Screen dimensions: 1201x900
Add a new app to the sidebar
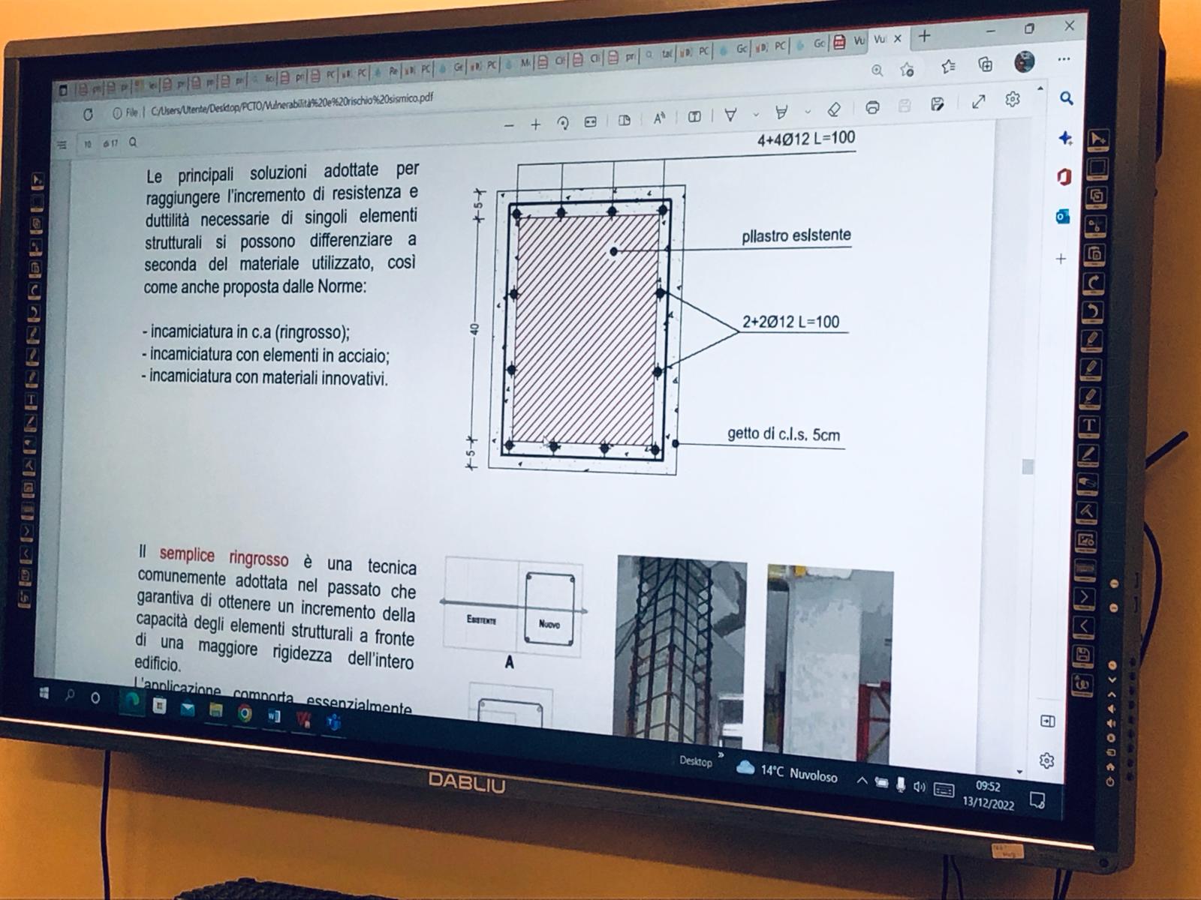(x=1061, y=259)
